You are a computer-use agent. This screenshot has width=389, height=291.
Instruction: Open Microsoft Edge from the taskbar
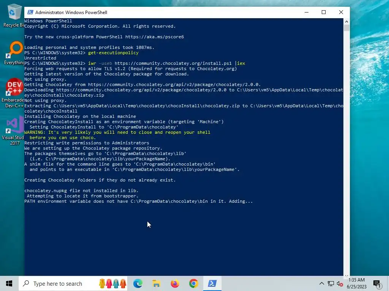[x=138, y=283]
